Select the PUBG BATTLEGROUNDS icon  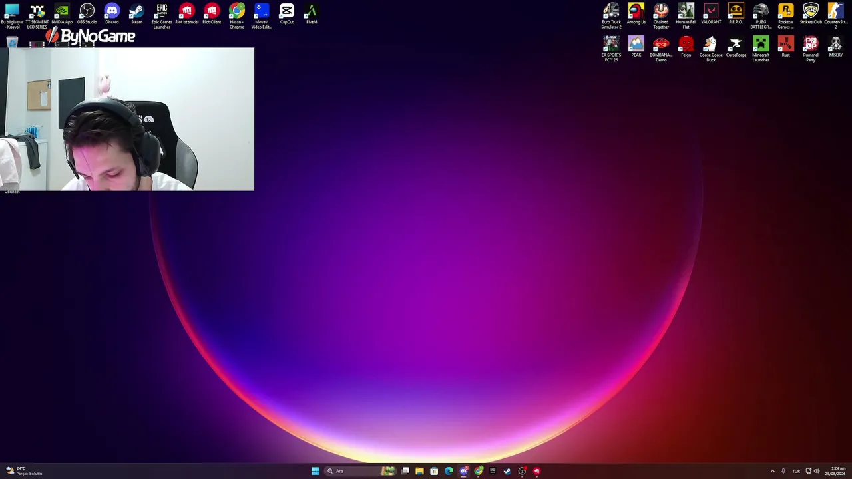coord(761,16)
